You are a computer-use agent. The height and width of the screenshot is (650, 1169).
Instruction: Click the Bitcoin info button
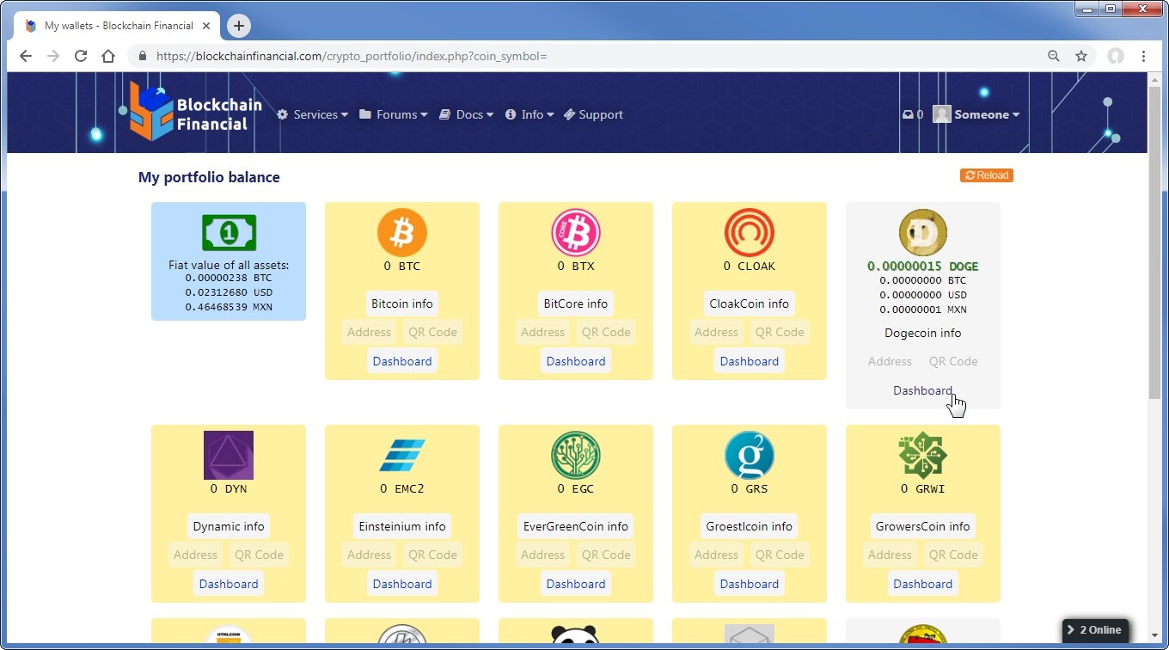(x=401, y=304)
